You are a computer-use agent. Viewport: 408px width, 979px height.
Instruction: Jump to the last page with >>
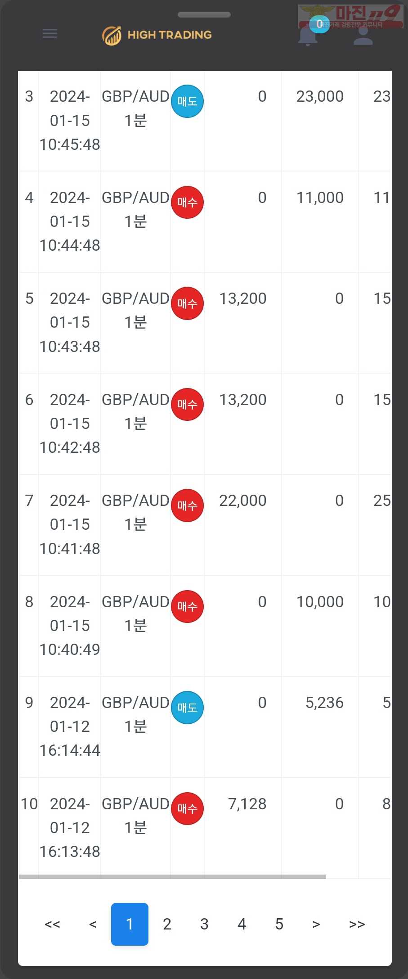coord(357,924)
